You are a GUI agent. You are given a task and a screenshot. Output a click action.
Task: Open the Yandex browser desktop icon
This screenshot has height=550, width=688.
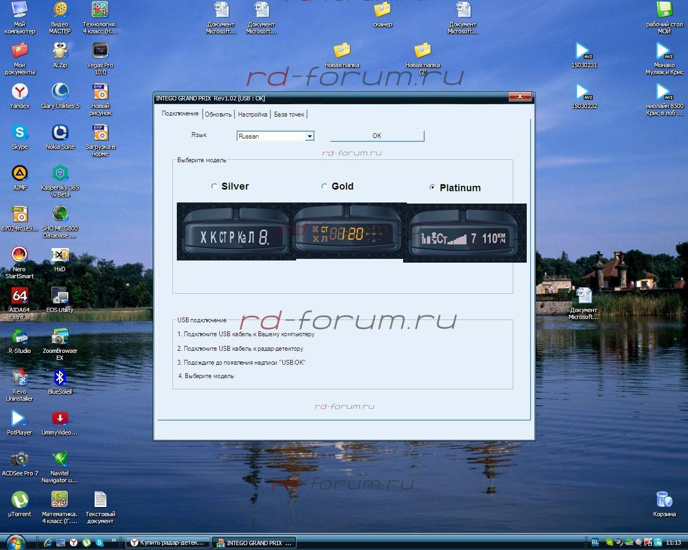click(20, 92)
